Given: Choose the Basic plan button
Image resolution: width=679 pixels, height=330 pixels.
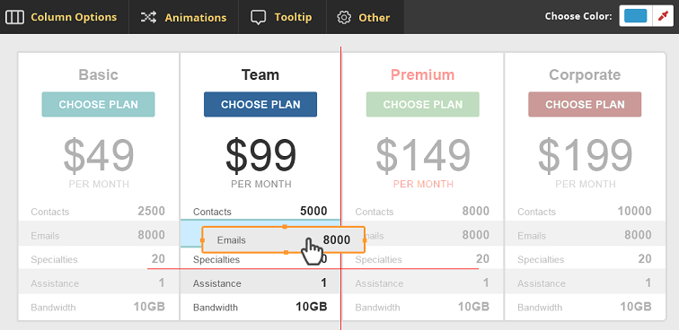Looking at the screenshot, I should 98,104.
